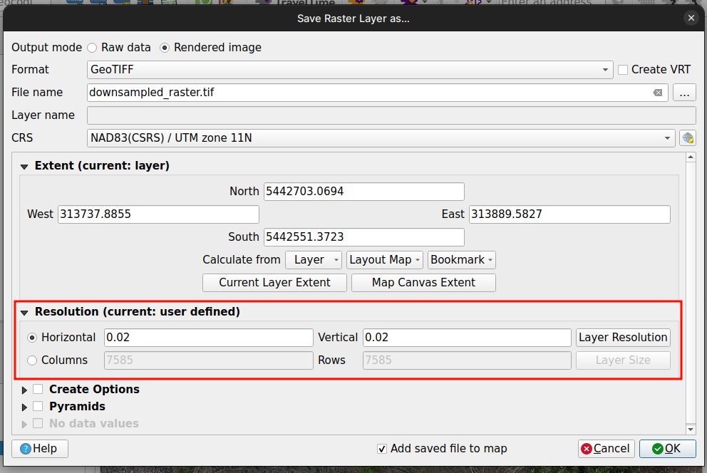Open the CRS selector globe icon
The height and width of the screenshot is (473, 707).
point(687,138)
